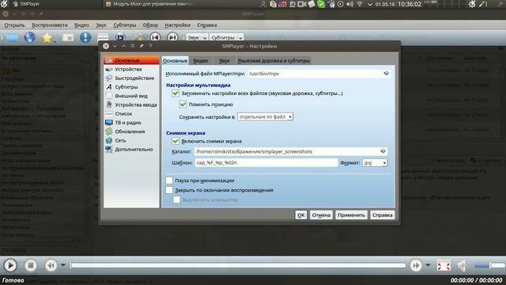Click the screenshot camera toolbar icon
506x285 pixels.
pyautogui.click(x=68, y=38)
